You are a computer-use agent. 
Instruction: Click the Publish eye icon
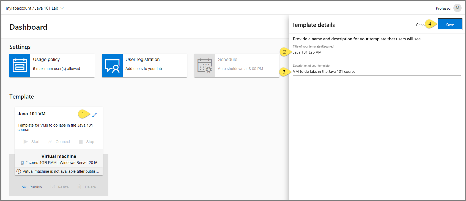point(24,187)
